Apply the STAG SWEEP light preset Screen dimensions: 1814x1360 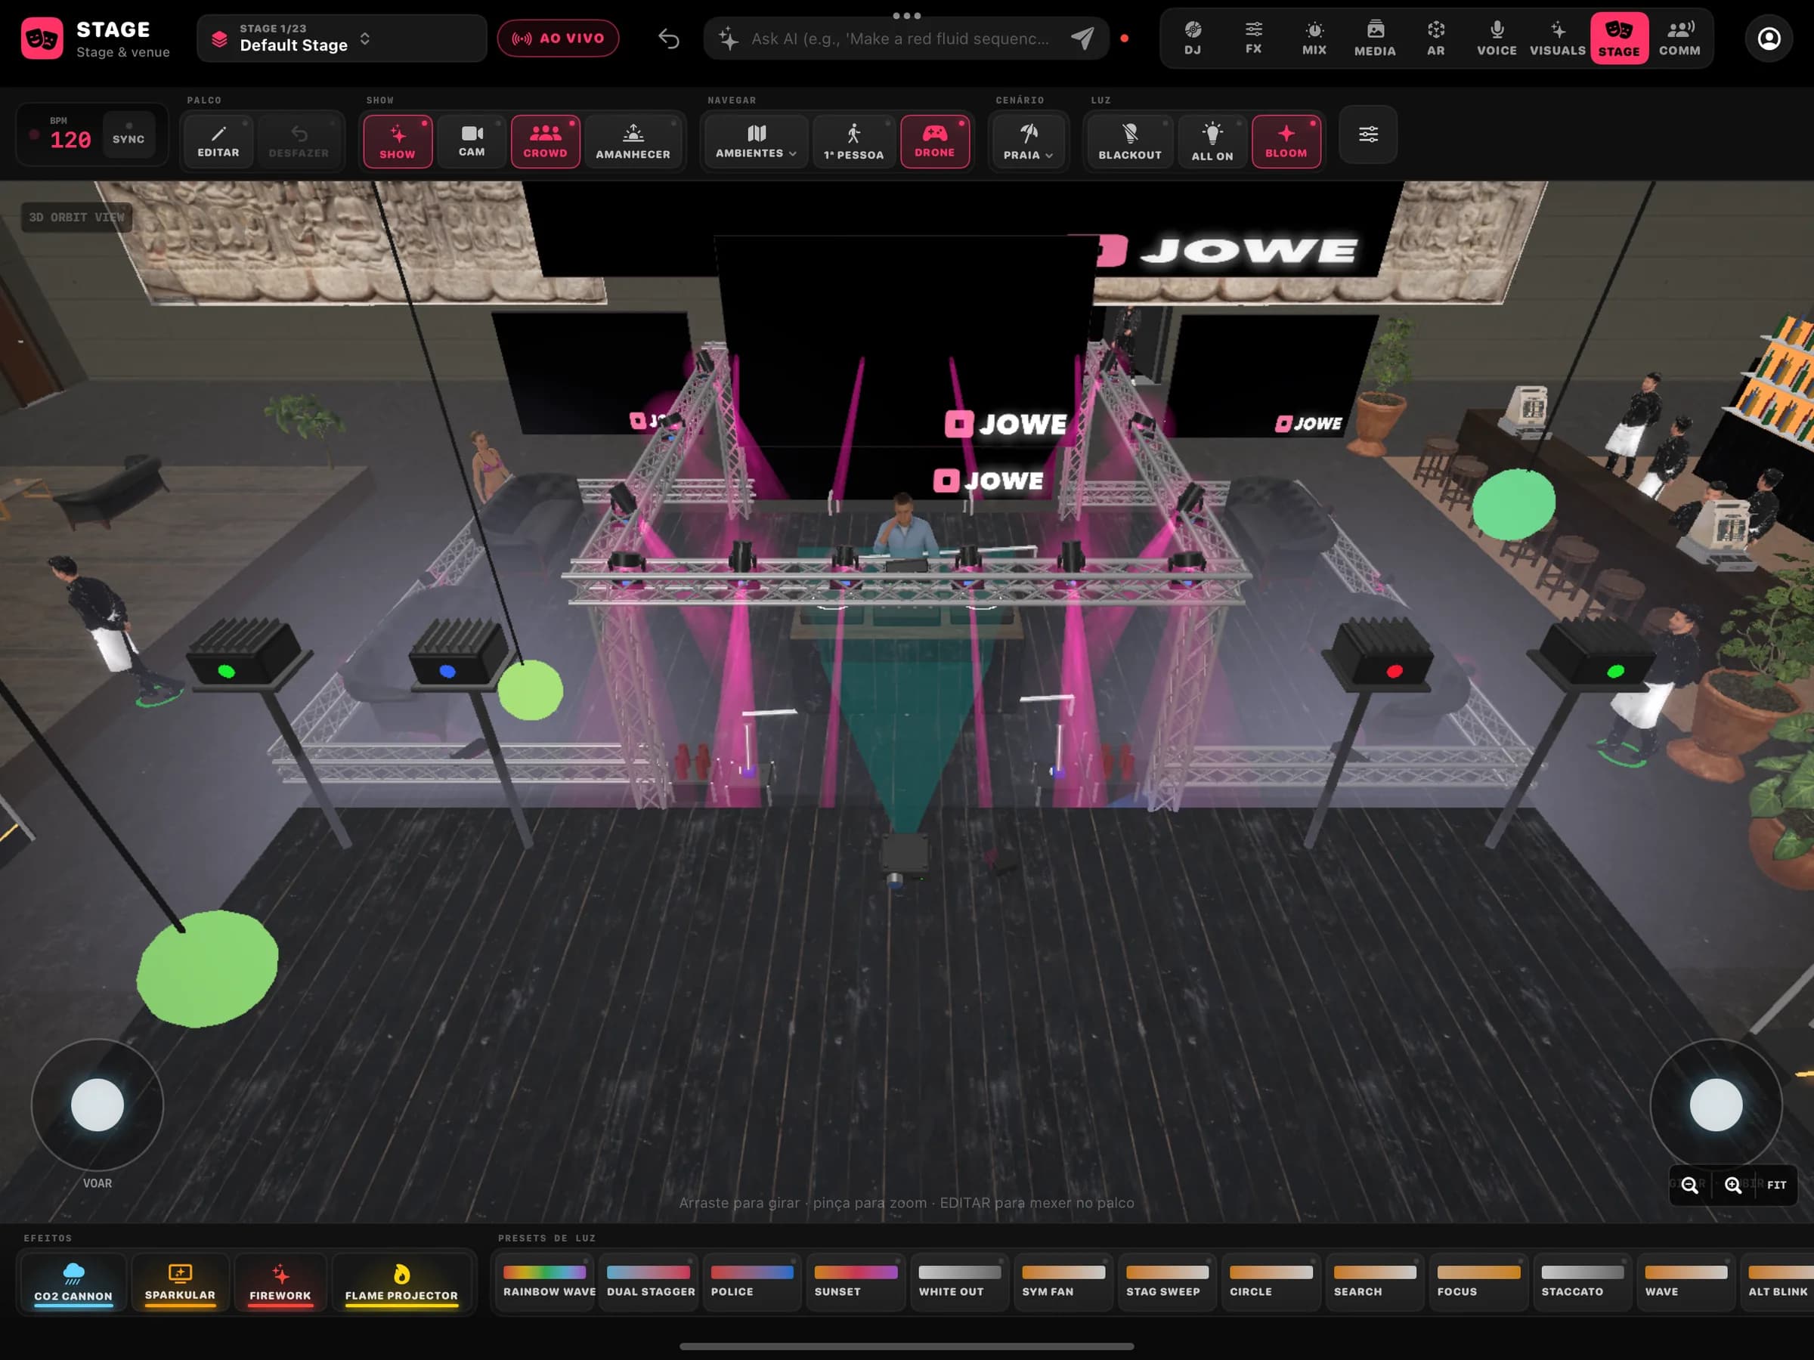1167,1282
